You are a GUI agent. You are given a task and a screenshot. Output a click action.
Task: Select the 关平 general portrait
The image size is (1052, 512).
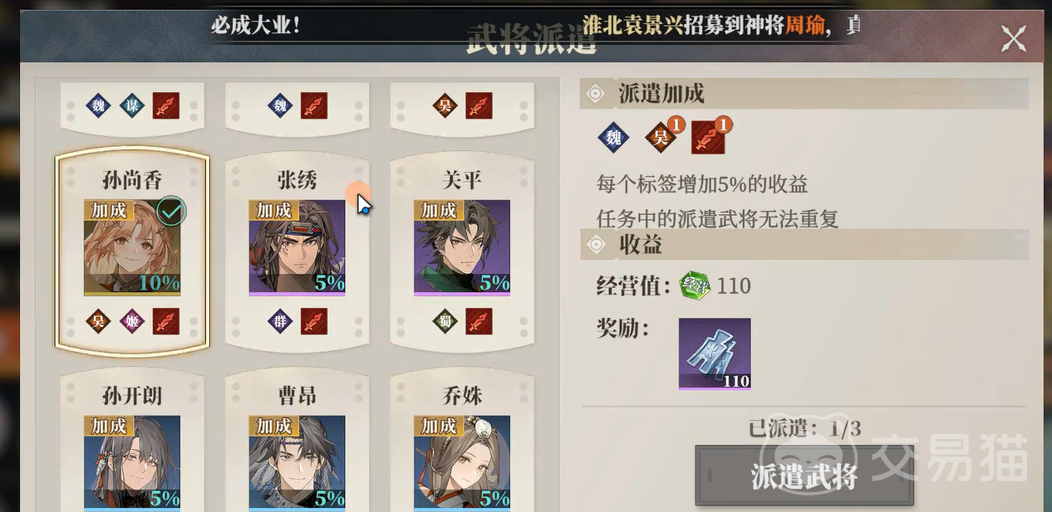coord(462,247)
